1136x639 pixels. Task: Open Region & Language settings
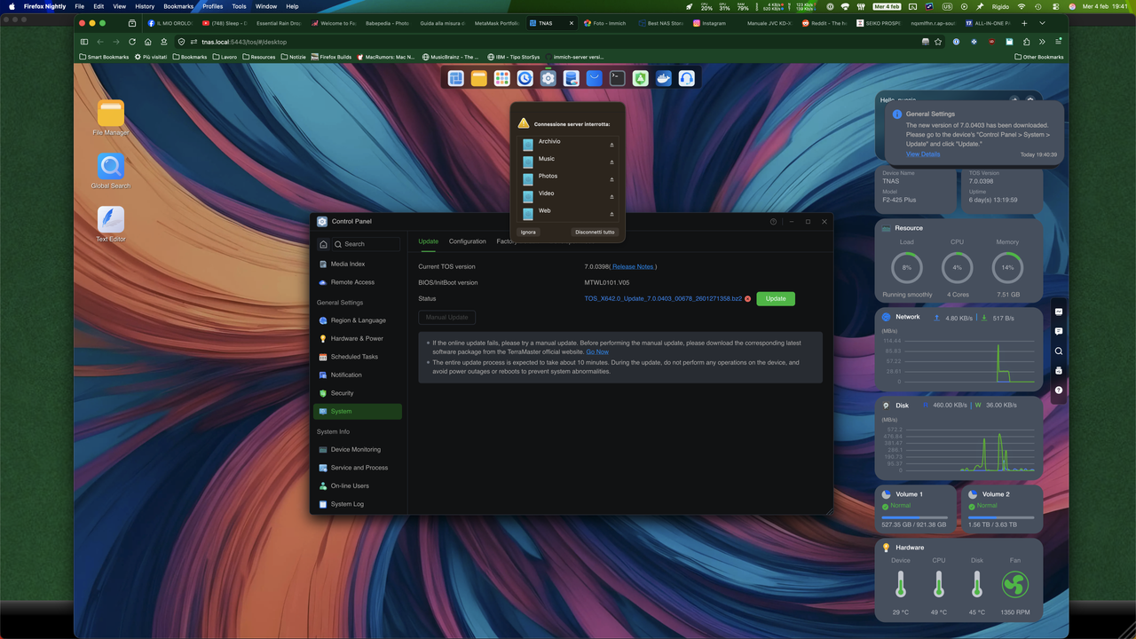(x=358, y=320)
